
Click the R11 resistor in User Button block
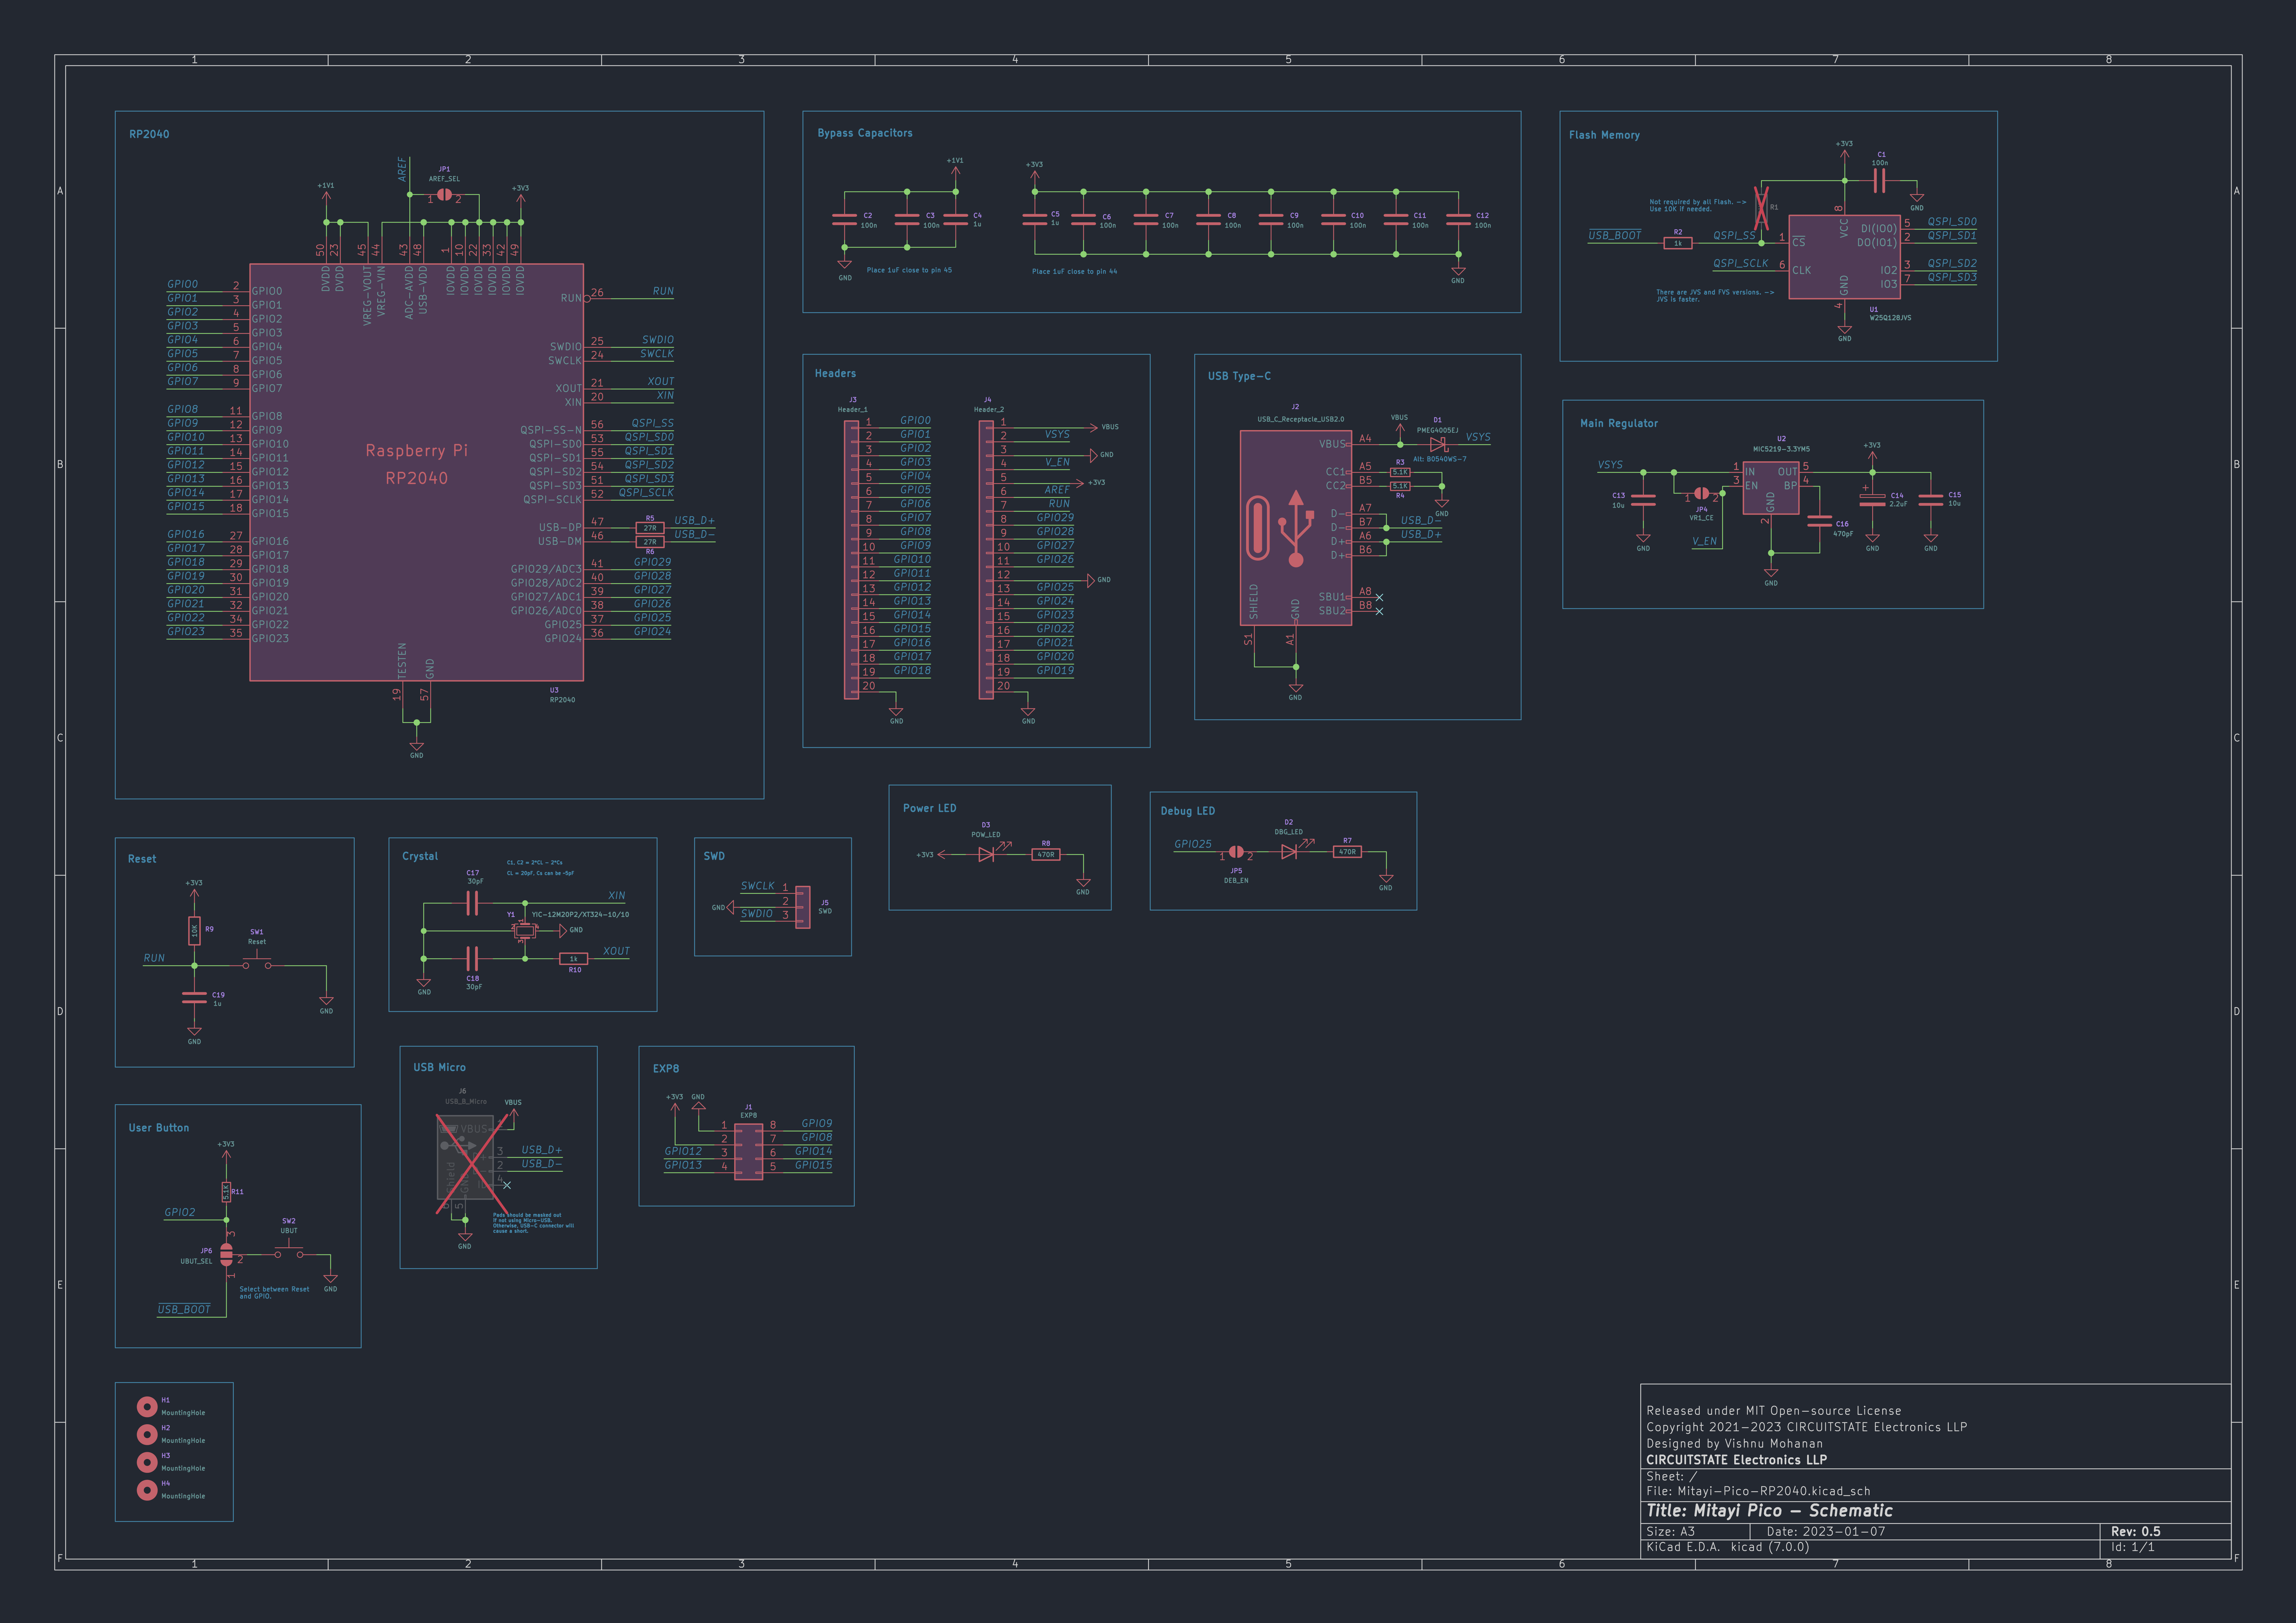[226, 1192]
